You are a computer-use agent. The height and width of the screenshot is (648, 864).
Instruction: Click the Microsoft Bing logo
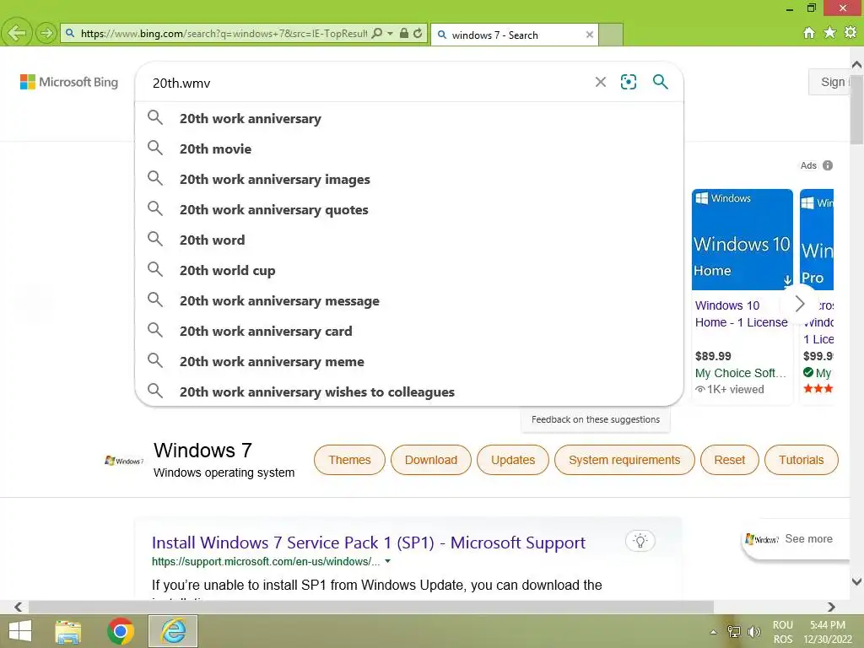tap(69, 82)
